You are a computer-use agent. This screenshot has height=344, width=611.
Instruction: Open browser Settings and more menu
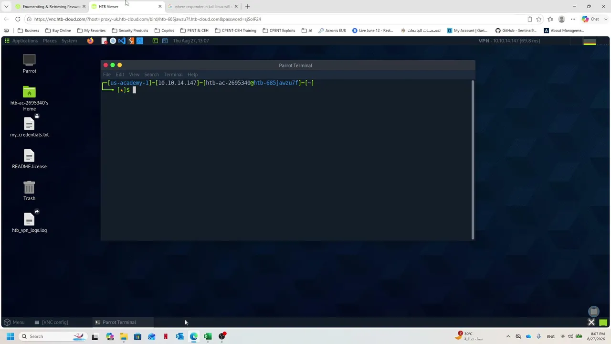(x=573, y=19)
